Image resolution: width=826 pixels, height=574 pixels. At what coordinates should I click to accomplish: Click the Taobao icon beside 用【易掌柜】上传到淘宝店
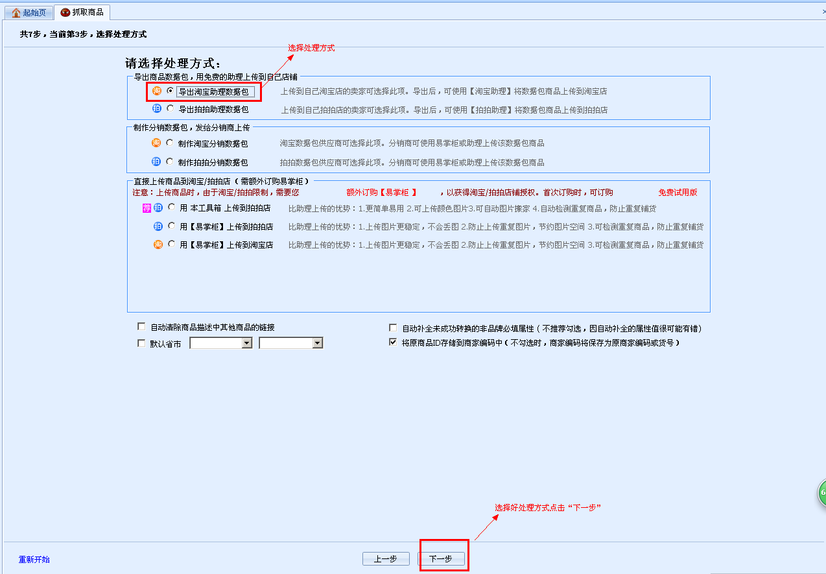click(158, 245)
